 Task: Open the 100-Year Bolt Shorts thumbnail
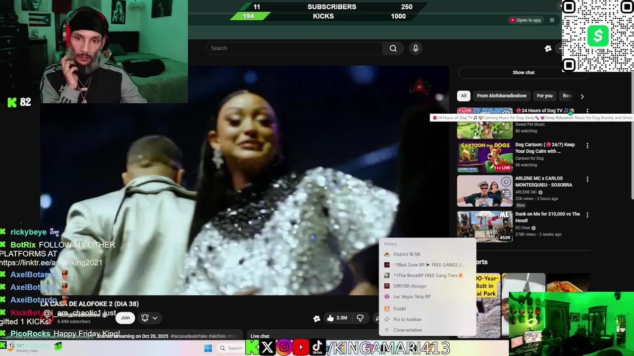(x=488, y=305)
